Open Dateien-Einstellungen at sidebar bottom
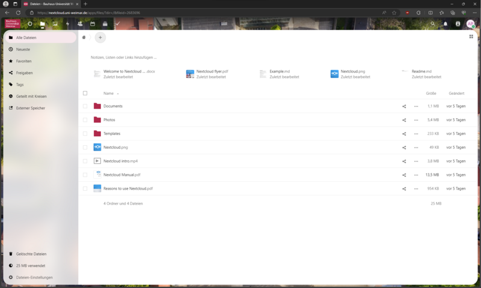Screen dimensions: 481x288 (x=40, y=277)
